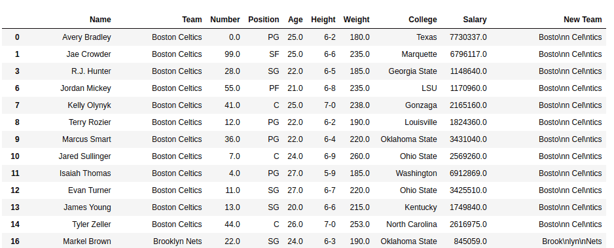
Task: Click the New Team column header
Action: point(583,20)
